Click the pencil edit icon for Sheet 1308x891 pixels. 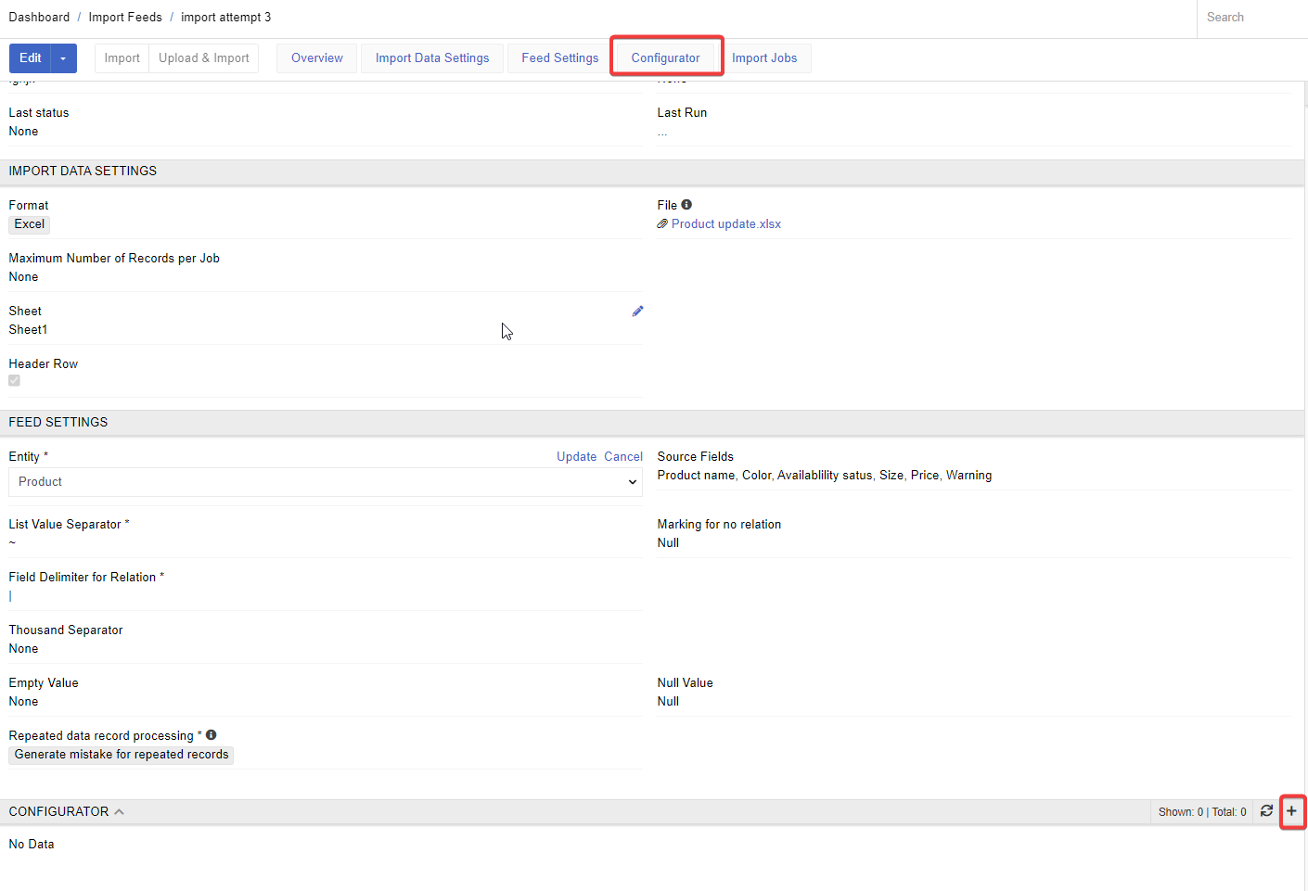pyautogui.click(x=637, y=312)
